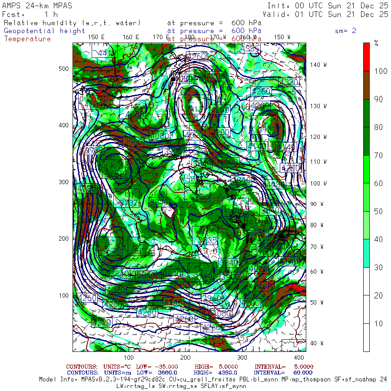Click the '70 W' longitude label

[317, 247]
